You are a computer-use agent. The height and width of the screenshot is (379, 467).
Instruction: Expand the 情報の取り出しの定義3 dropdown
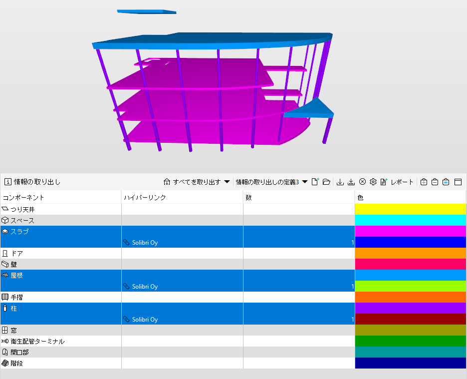305,182
